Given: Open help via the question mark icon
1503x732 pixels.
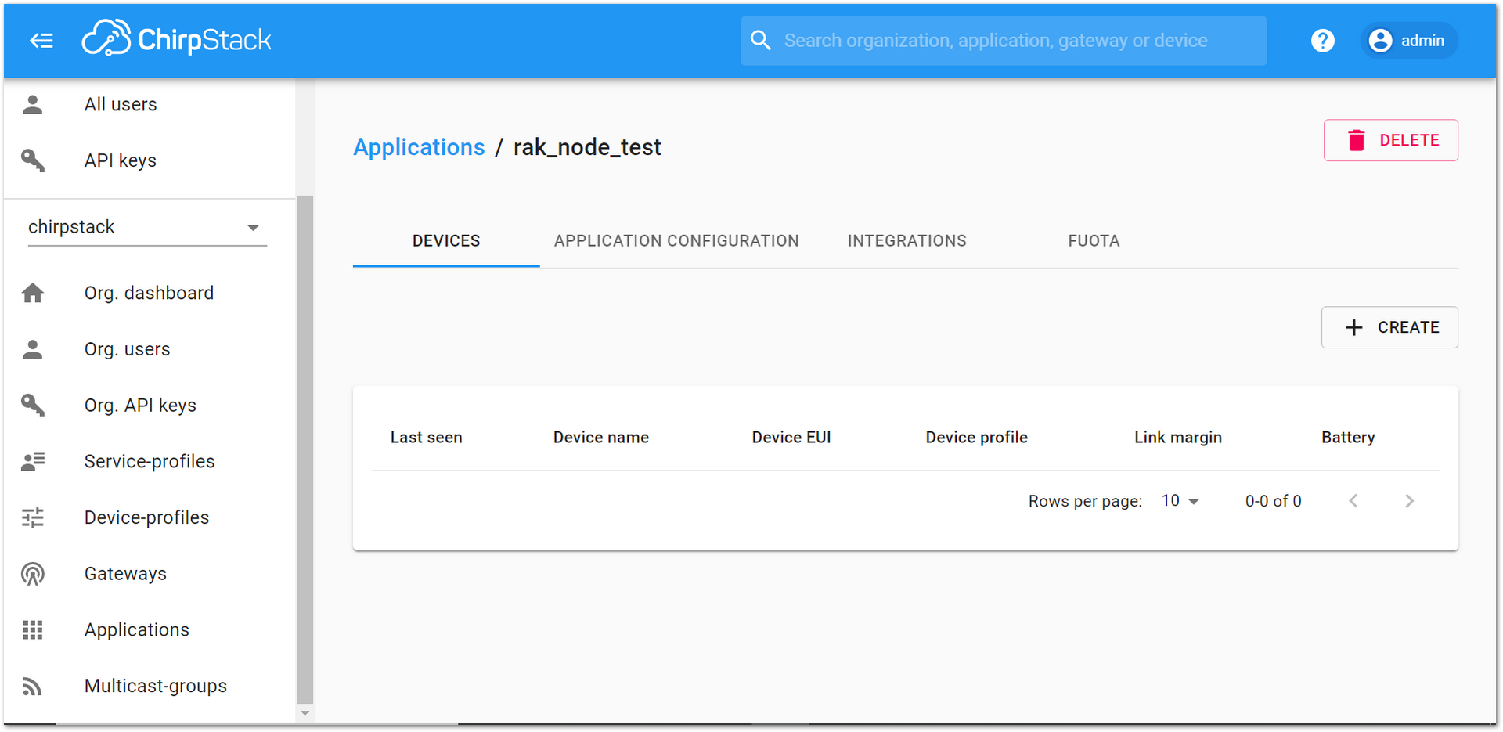Looking at the screenshot, I should 1322,41.
